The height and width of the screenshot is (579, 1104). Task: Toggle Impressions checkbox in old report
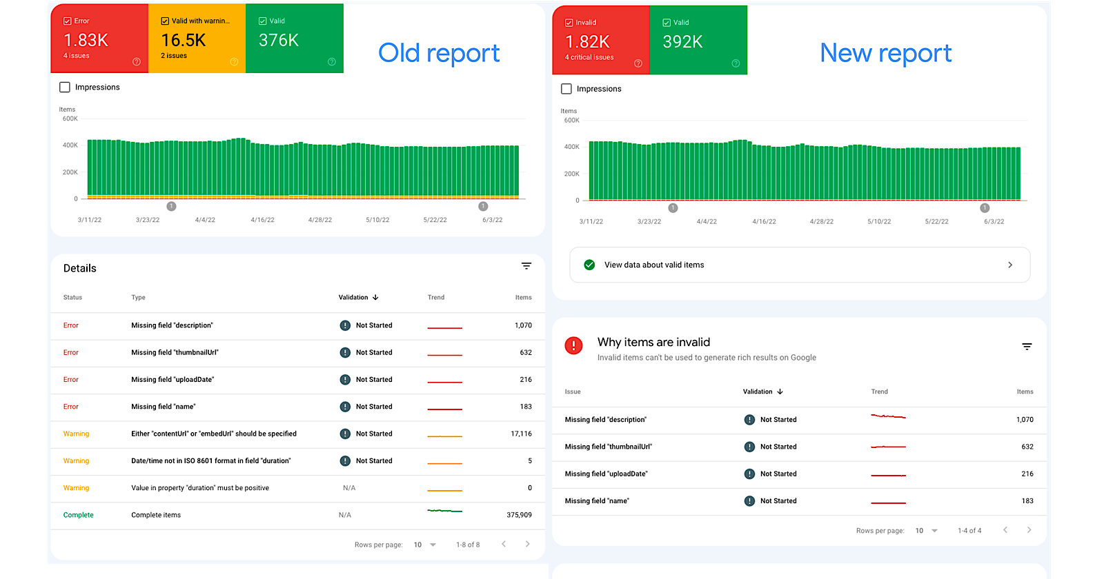click(x=65, y=88)
